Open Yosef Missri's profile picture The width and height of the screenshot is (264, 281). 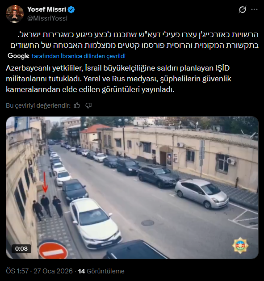[14, 14]
